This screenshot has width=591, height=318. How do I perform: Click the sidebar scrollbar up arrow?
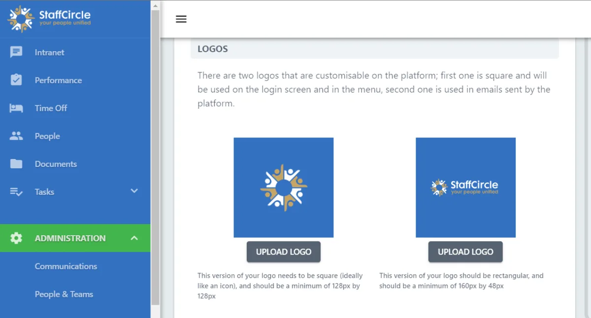tap(156, 5)
